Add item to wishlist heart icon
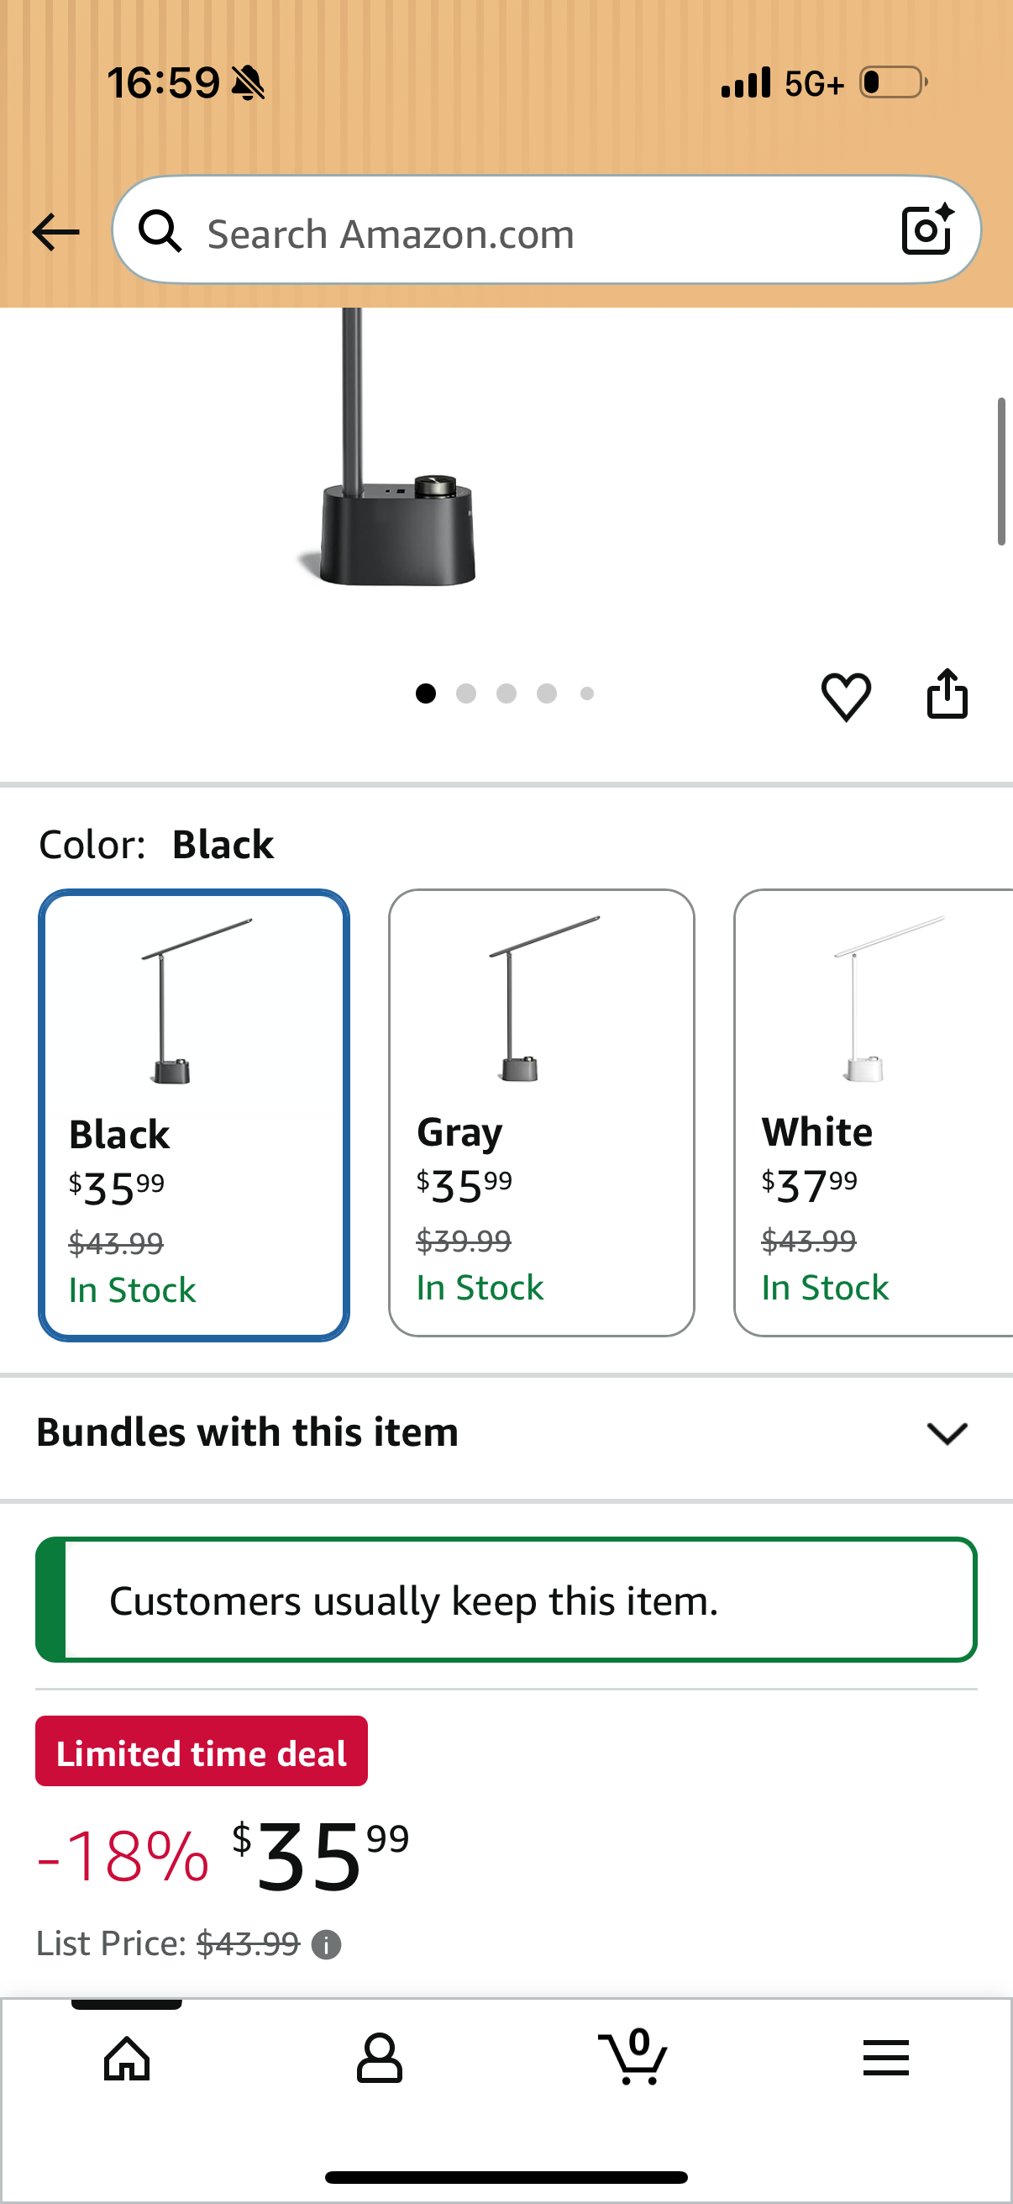The height and width of the screenshot is (2204, 1013). [847, 696]
